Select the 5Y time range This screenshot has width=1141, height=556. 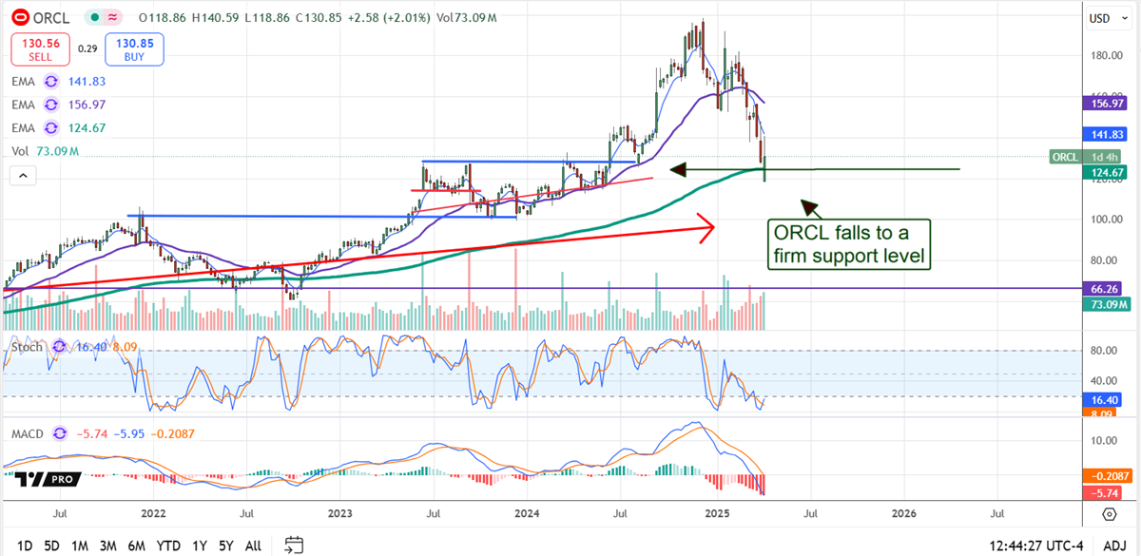click(225, 546)
